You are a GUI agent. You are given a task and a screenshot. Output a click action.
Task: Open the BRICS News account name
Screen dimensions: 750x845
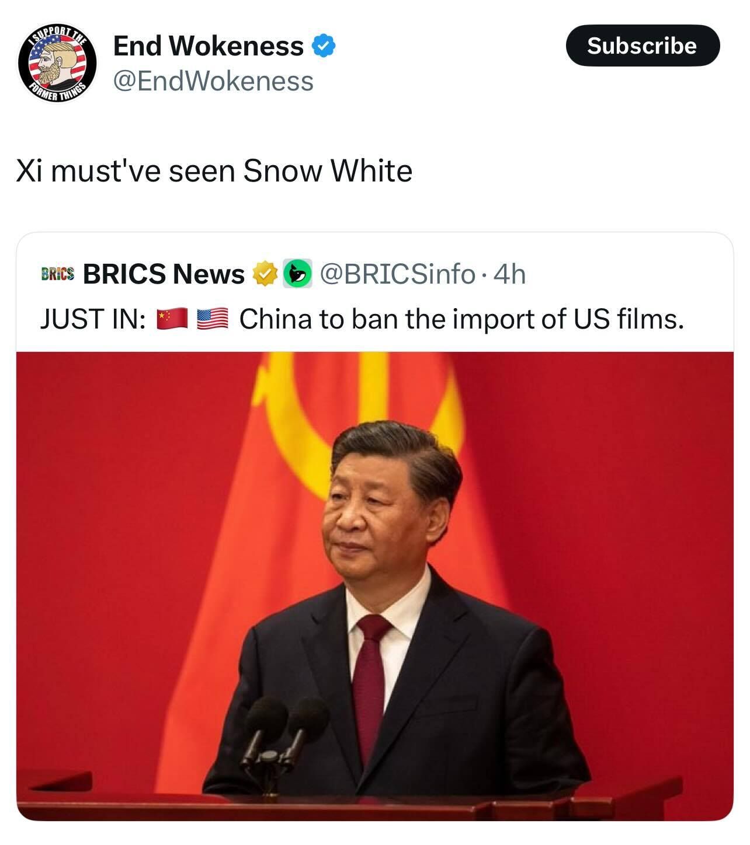164,274
